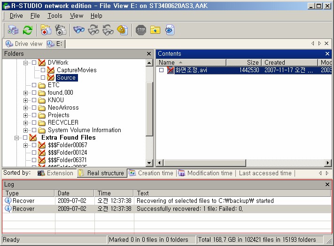Click the Recover files toolbar icon
334x246 pixels.
click(46, 30)
